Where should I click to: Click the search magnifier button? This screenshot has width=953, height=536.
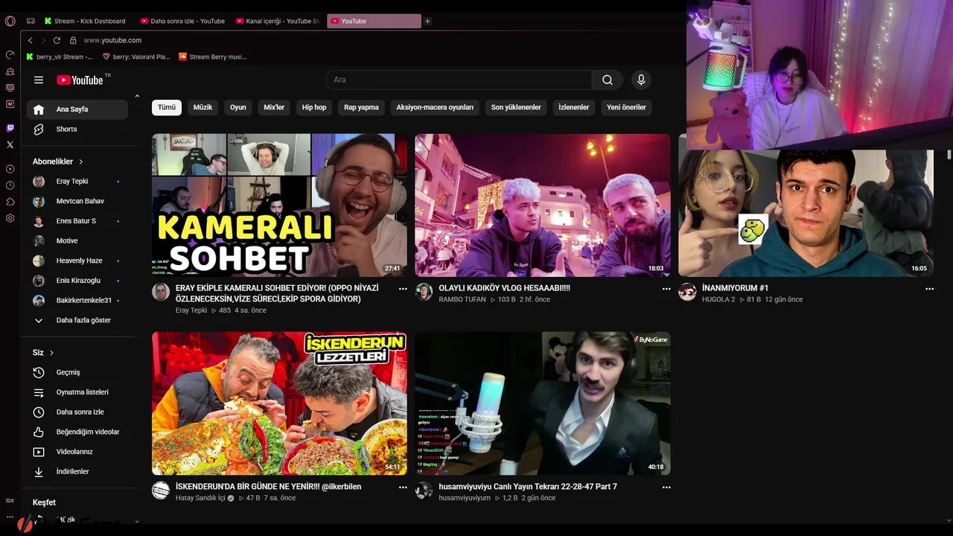(x=608, y=80)
